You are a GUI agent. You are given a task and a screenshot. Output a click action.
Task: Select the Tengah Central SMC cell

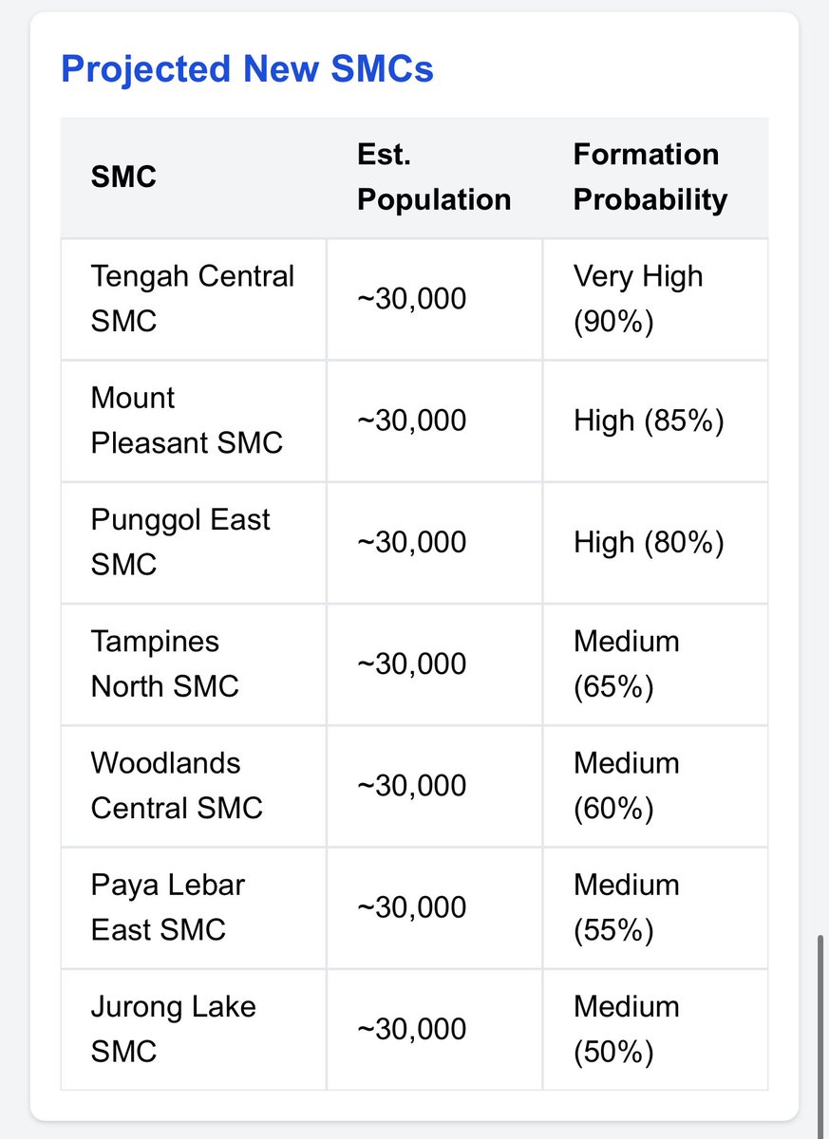pyautogui.click(x=193, y=299)
